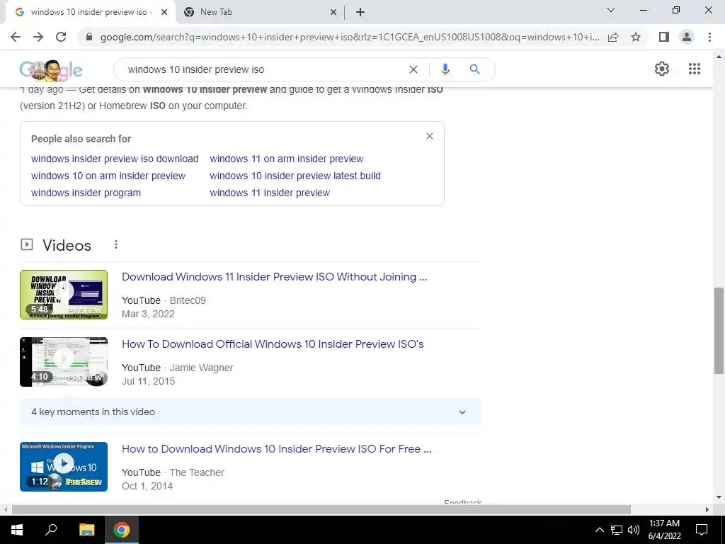Clear the search query with the X
The width and height of the screenshot is (725, 544).
[x=413, y=69]
